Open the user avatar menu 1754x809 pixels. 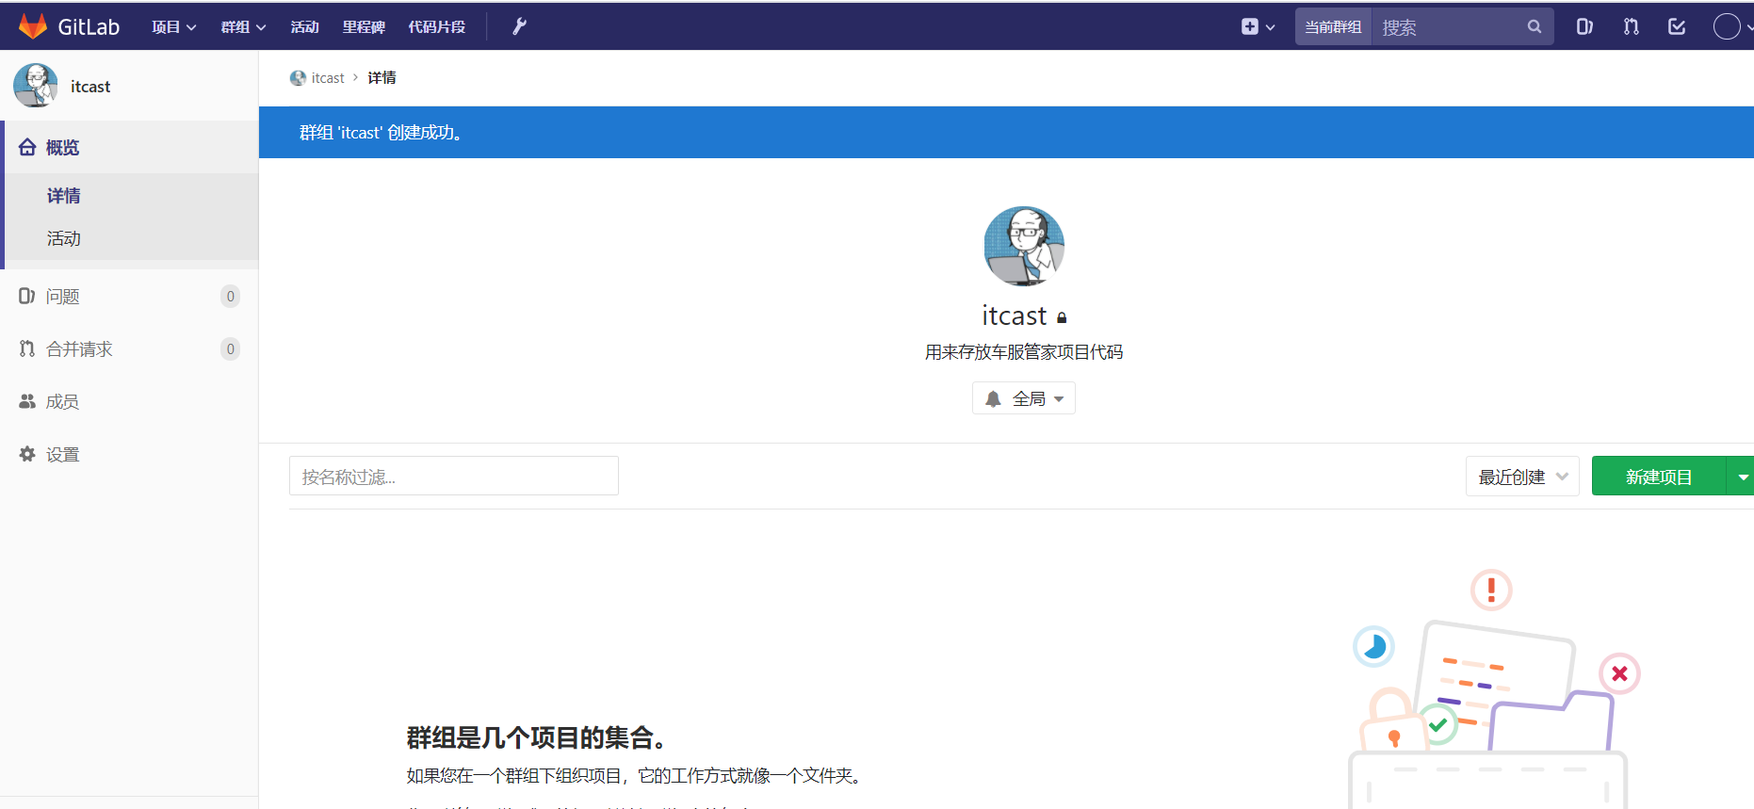point(1731,26)
